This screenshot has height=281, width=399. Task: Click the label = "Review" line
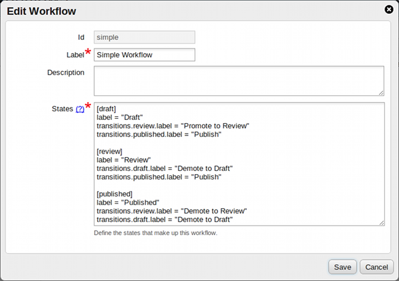point(123,160)
